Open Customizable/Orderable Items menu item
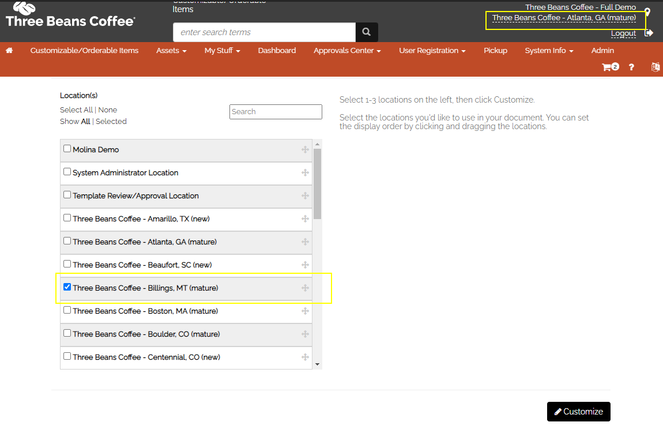663x437 pixels. coord(84,51)
